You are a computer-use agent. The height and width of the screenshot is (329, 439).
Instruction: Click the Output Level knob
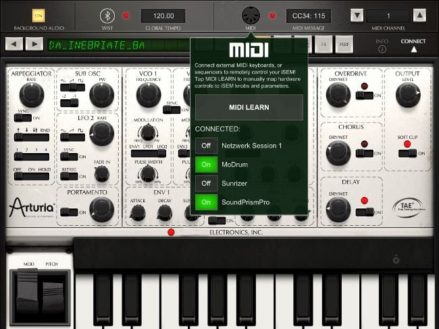(408, 95)
